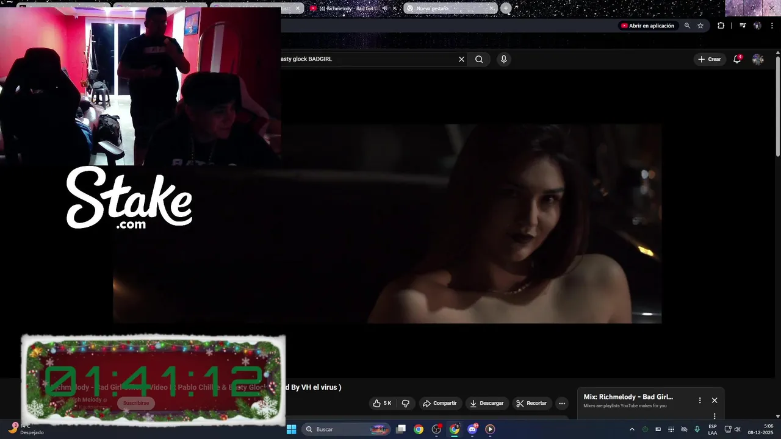Close the Nueva pestaña tab

pos(491,9)
